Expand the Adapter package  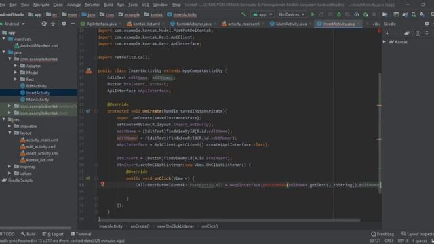pos(16,66)
